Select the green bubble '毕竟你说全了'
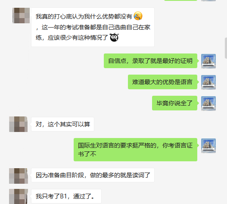Image resolution: width=227 pixels, height=204 pixels. [174, 103]
